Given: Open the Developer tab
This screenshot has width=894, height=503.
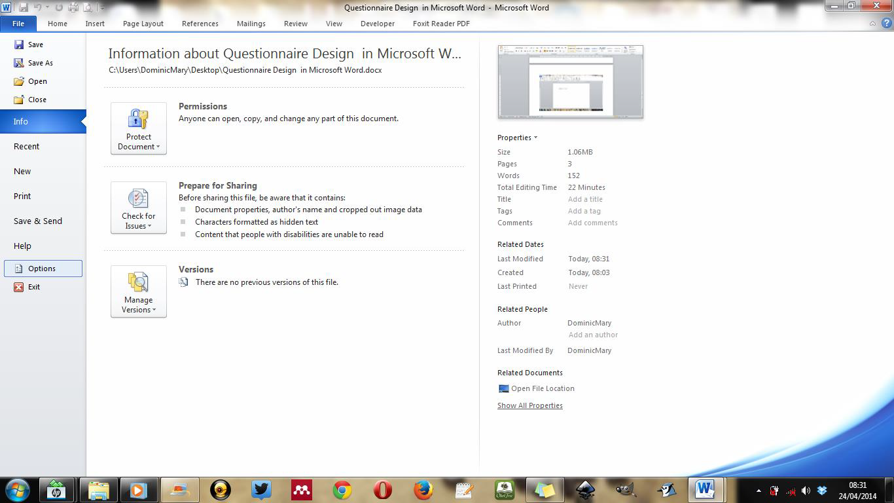Looking at the screenshot, I should pos(378,24).
